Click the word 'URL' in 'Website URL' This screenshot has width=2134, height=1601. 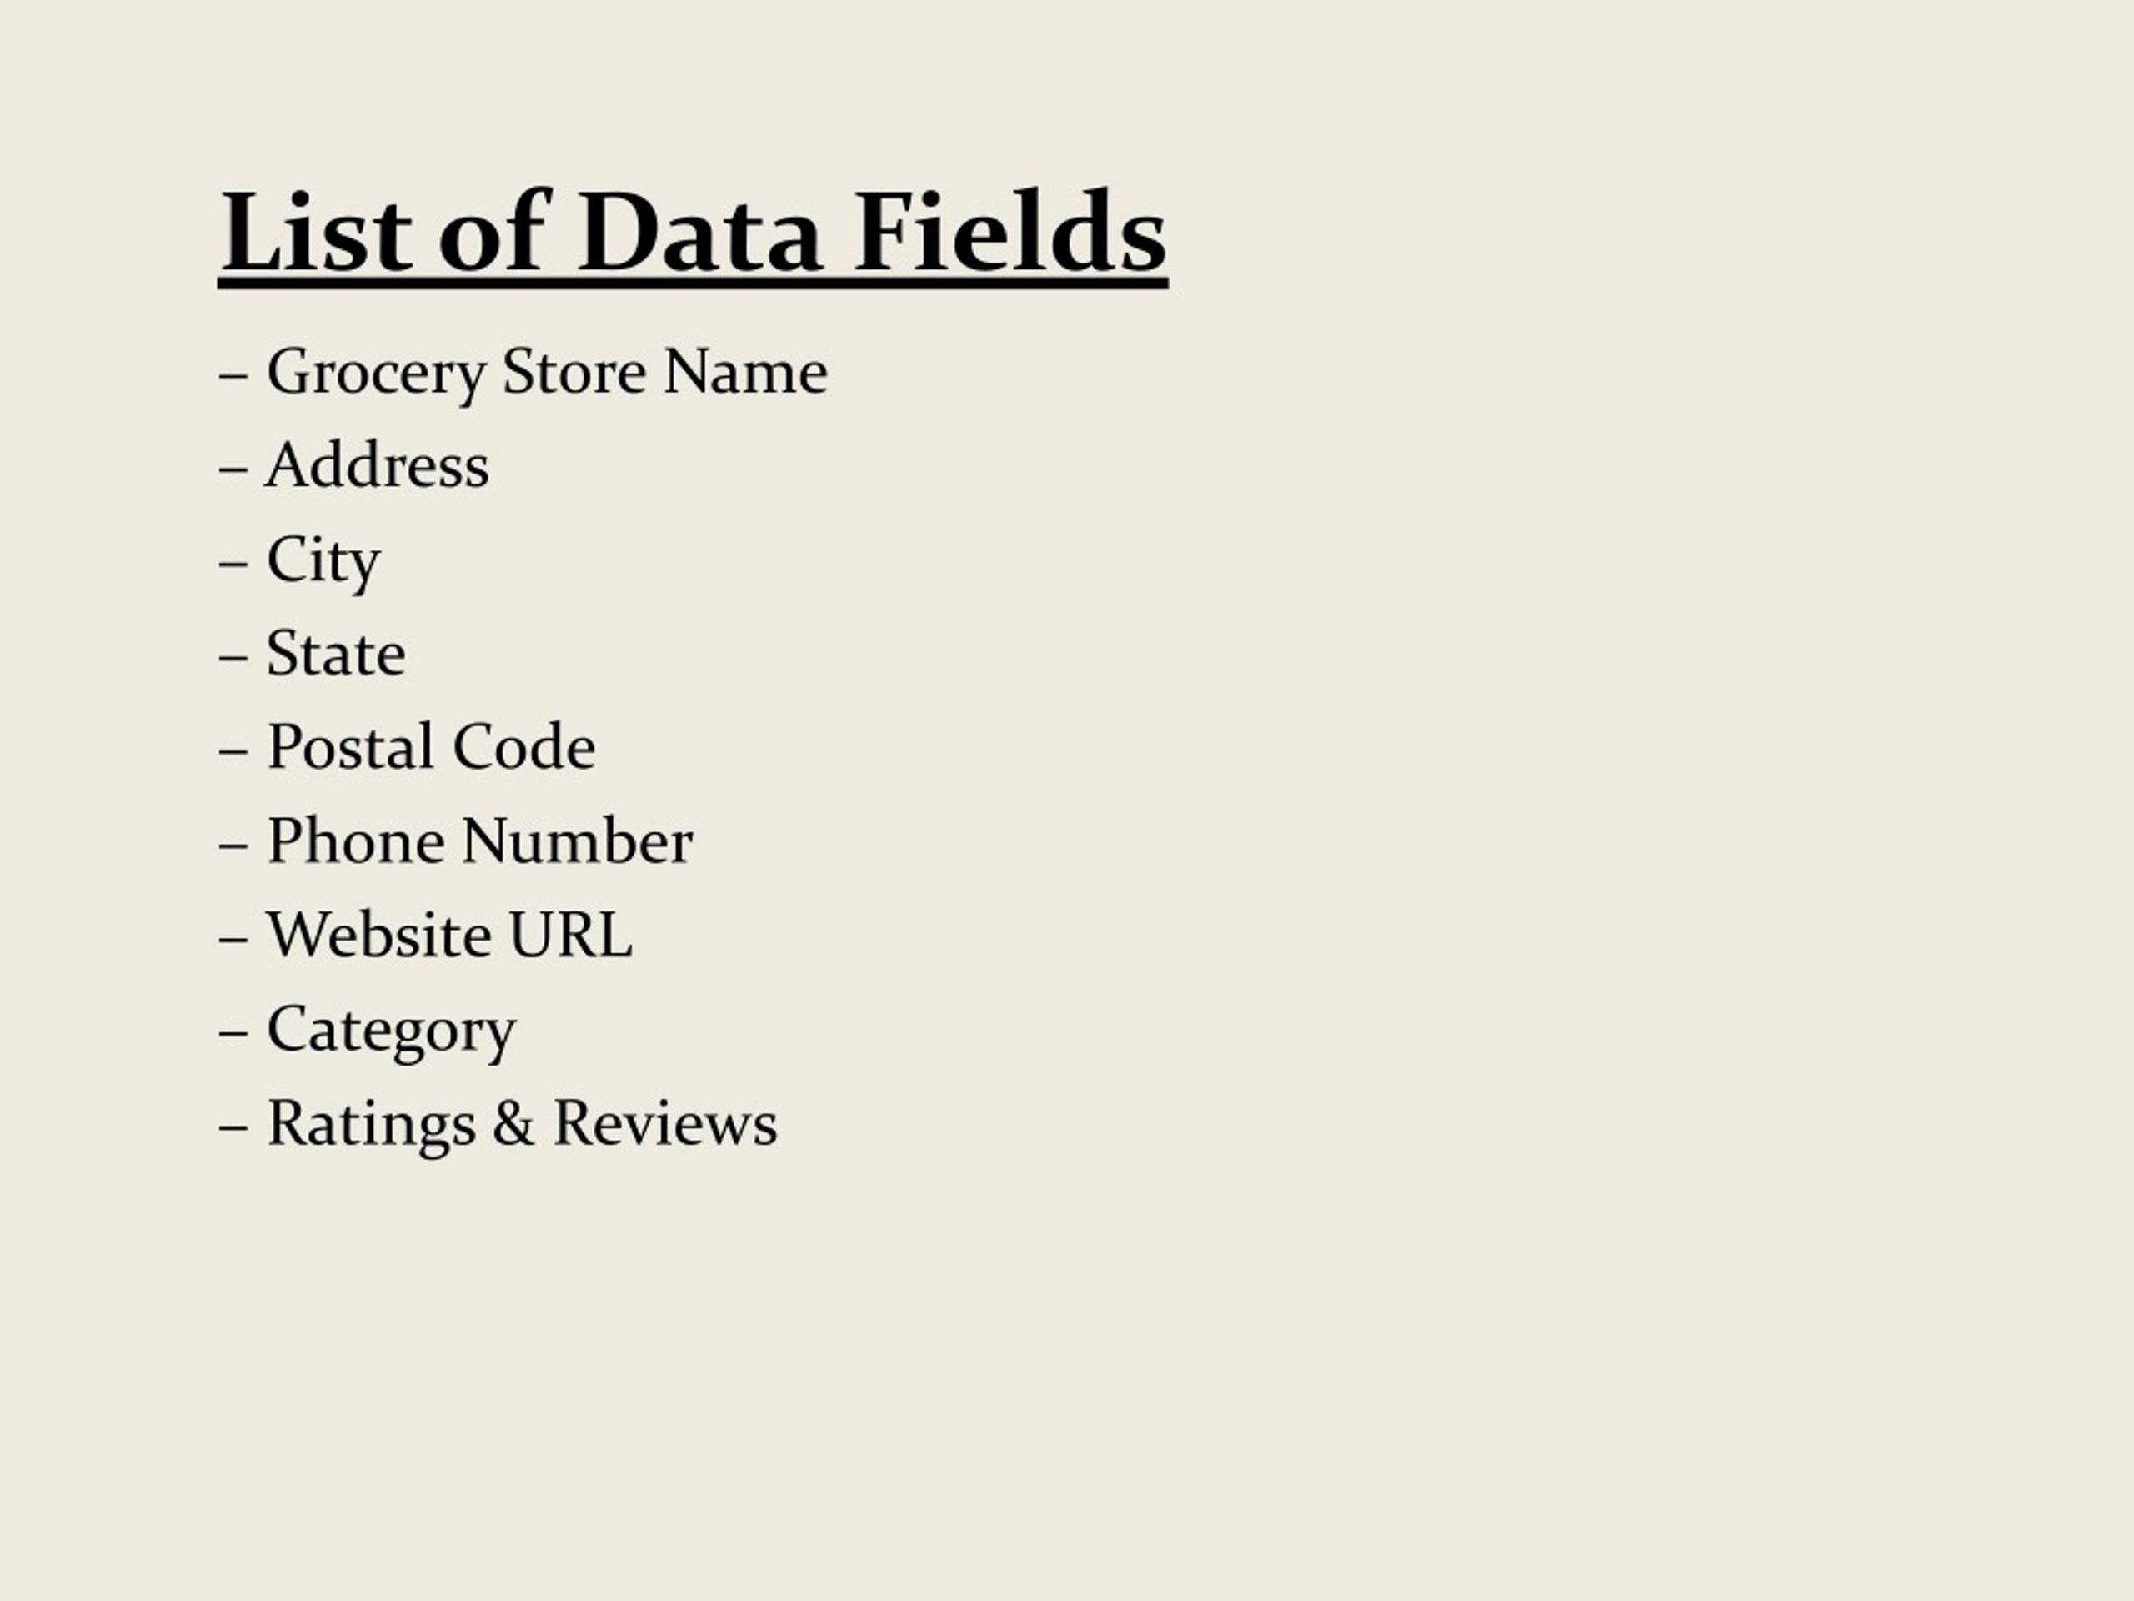pos(571,936)
